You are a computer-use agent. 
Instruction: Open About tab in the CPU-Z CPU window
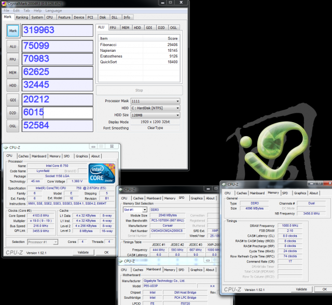(95, 156)
